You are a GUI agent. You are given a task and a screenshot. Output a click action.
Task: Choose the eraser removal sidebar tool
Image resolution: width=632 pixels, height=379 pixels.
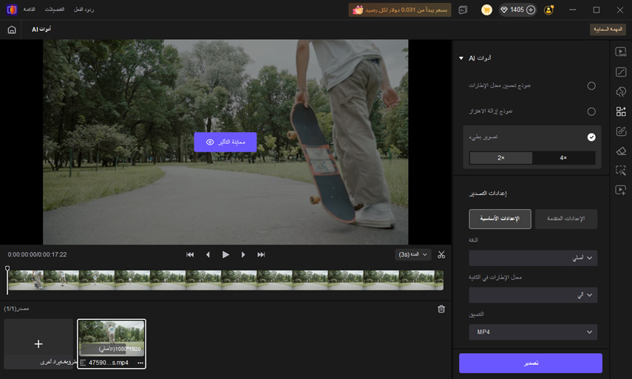point(621,151)
